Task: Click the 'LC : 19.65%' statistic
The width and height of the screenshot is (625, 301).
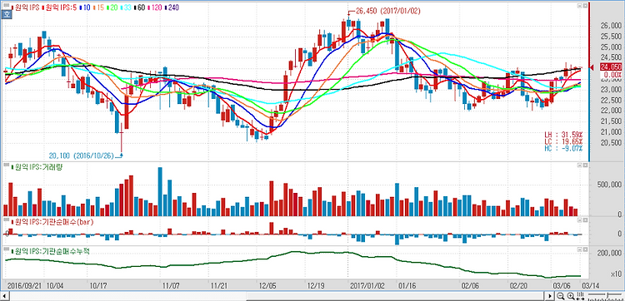Action: (563, 141)
